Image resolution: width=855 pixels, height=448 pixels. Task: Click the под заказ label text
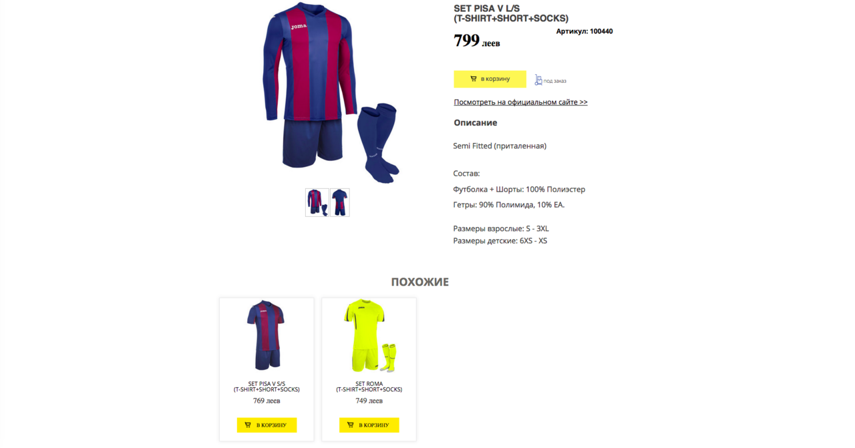click(x=554, y=81)
